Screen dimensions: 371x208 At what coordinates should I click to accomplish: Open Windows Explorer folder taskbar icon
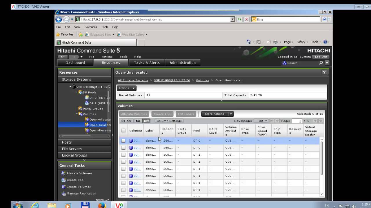click(52, 205)
